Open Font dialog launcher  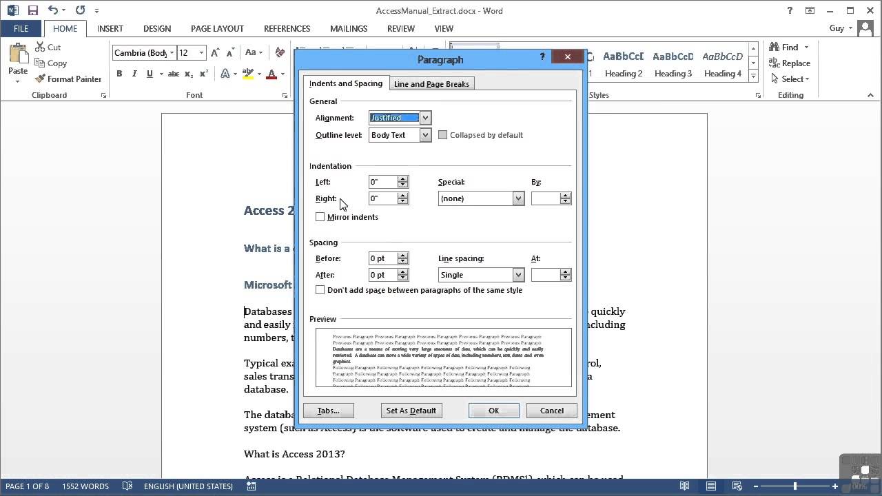coord(285,96)
